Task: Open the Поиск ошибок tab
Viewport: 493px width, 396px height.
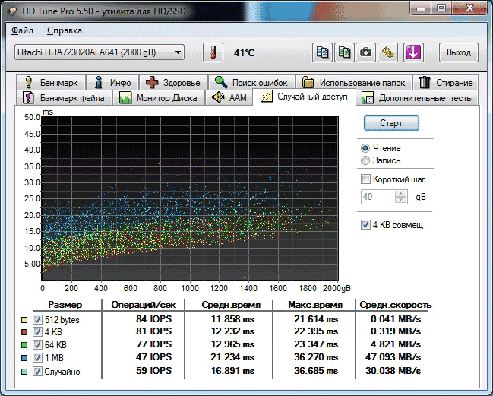Action: click(251, 83)
